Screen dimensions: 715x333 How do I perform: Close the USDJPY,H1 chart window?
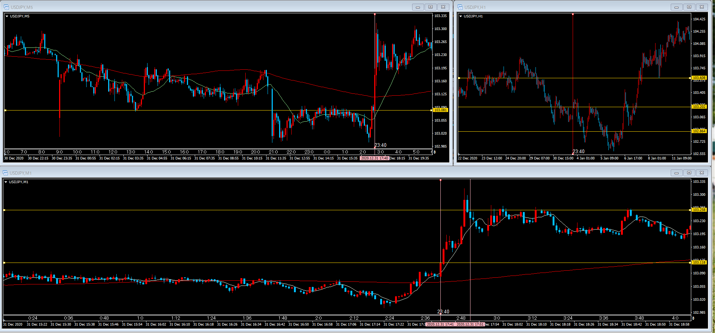(702, 7)
